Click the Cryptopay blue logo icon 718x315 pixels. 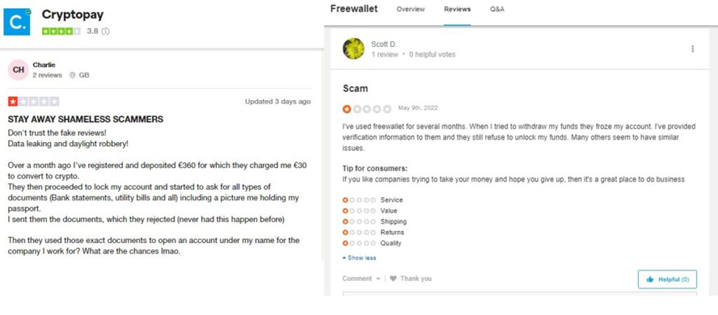17,21
